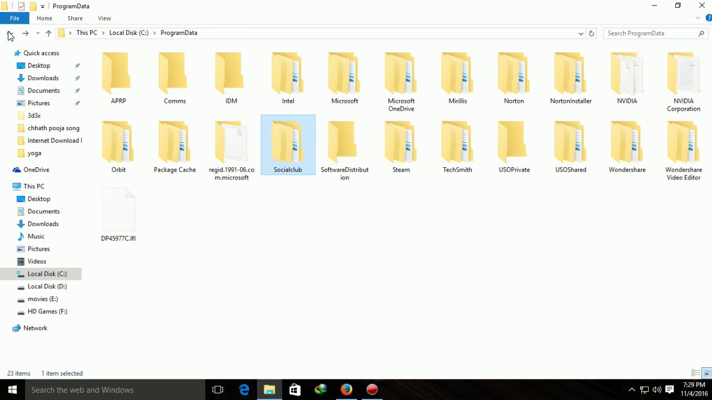The width and height of the screenshot is (712, 400).
Task: Open the 3d3x folder in sidebar
Action: click(x=34, y=116)
